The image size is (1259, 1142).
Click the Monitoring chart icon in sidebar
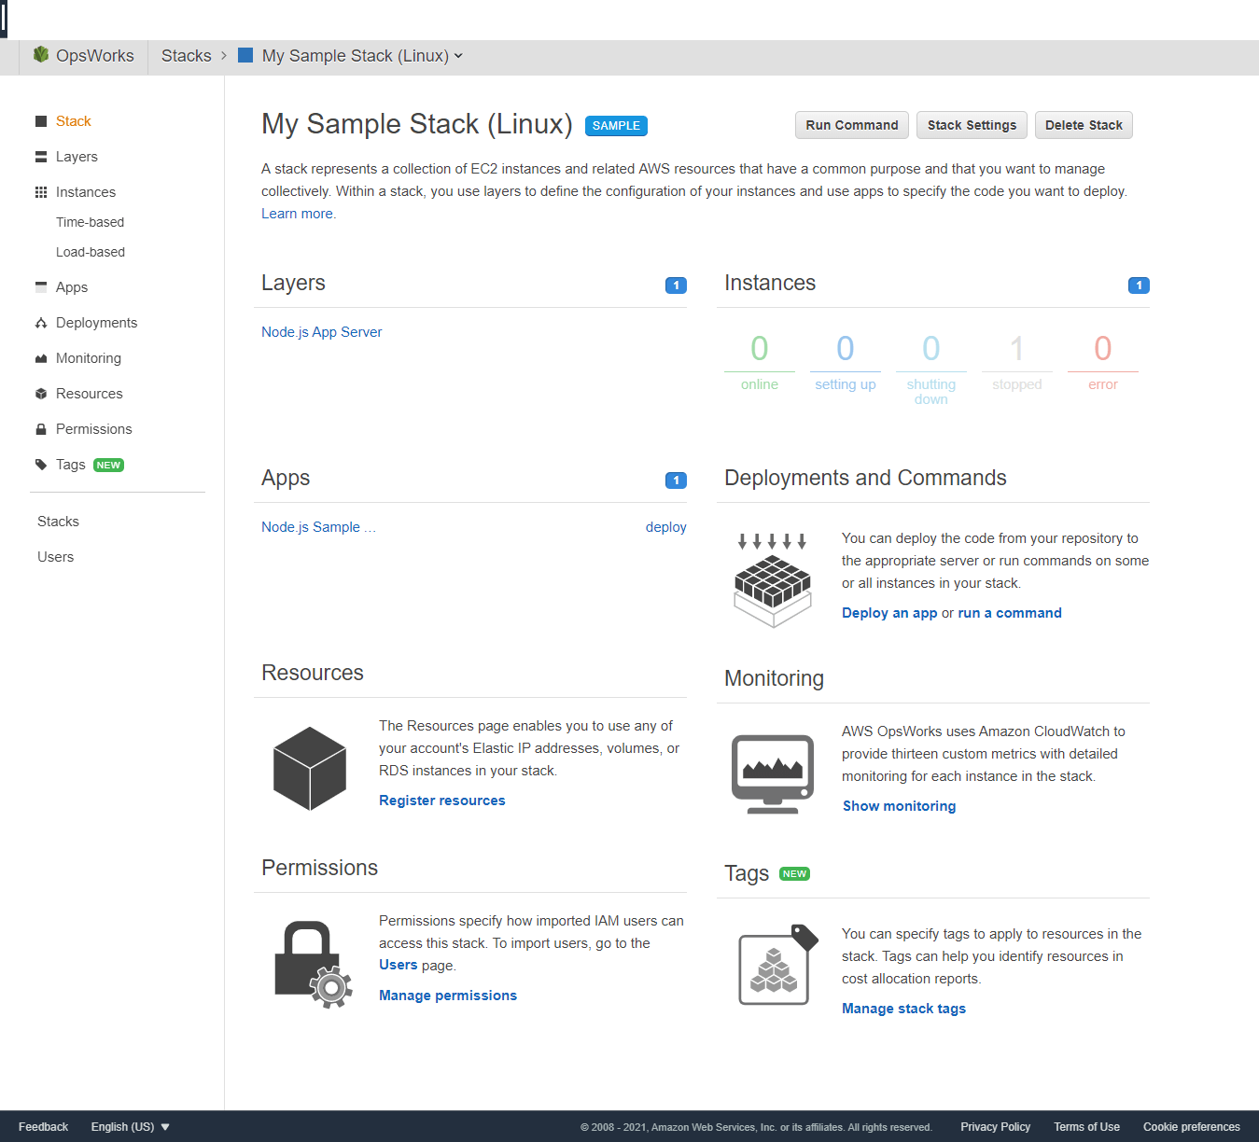pyautogui.click(x=41, y=358)
